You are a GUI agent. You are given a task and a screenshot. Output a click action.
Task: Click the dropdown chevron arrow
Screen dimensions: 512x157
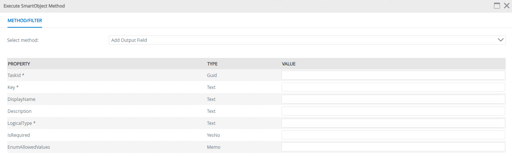pyautogui.click(x=500, y=40)
